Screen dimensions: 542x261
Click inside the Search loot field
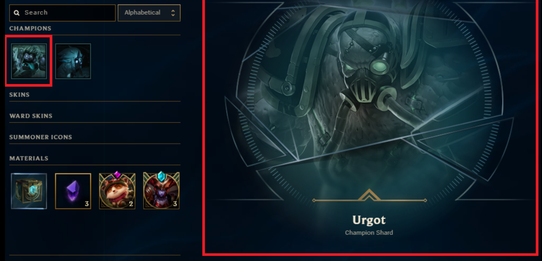(x=62, y=13)
